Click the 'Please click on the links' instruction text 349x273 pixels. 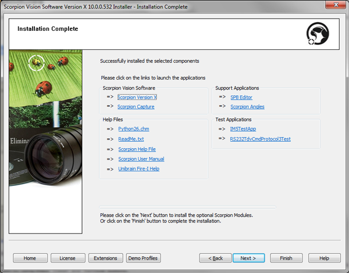click(153, 78)
